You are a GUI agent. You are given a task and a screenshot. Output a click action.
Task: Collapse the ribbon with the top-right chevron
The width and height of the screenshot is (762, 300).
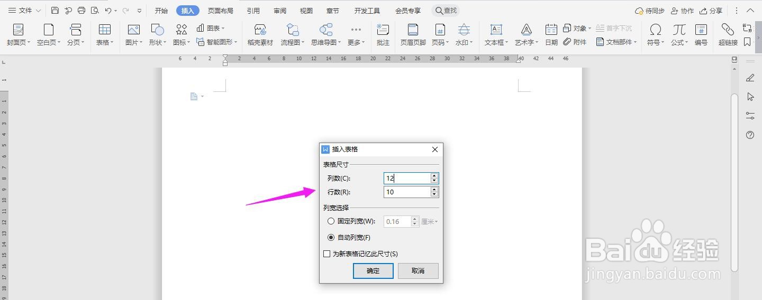click(x=751, y=11)
